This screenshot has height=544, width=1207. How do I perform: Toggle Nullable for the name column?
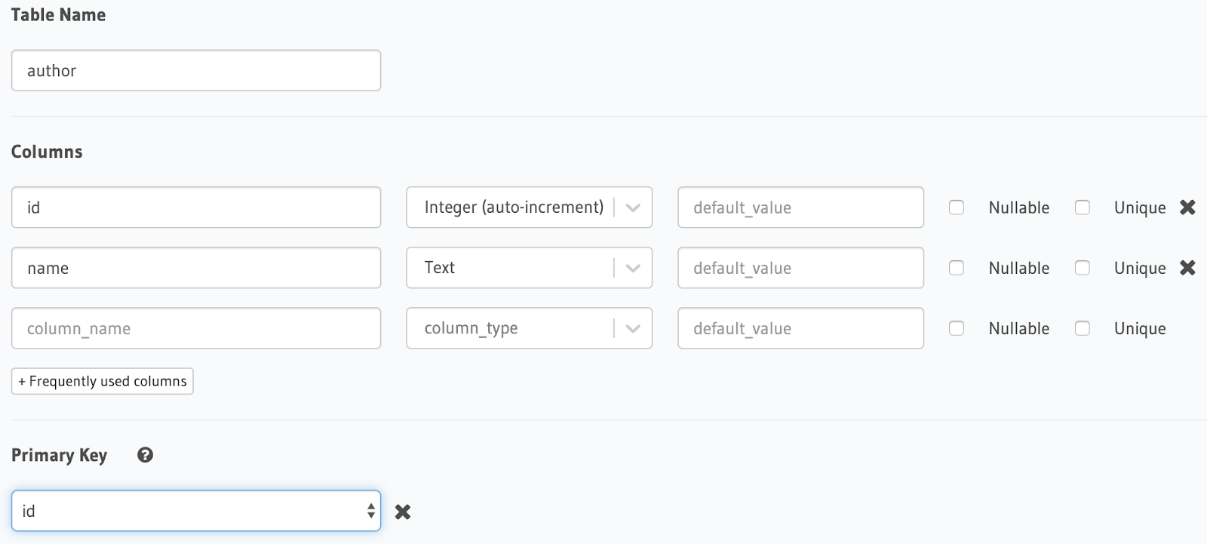point(957,268)
